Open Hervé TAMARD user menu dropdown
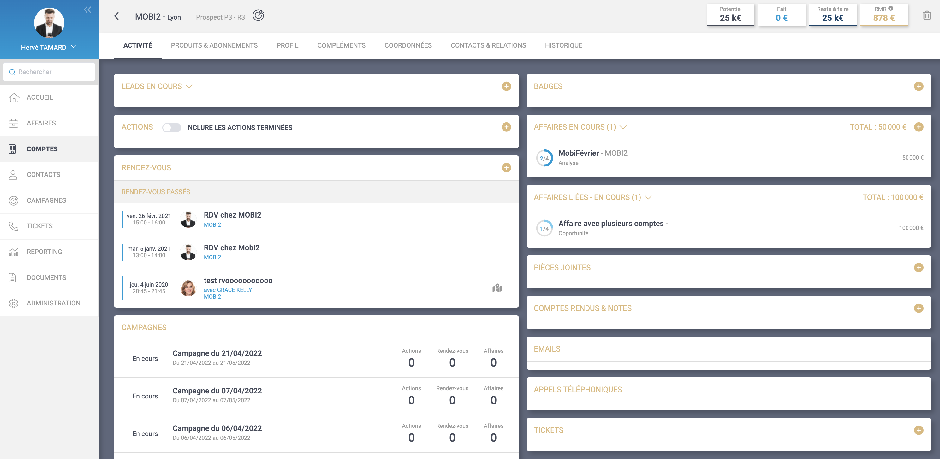This screenshot has width=940, height=459. click(x=74, y=47)
